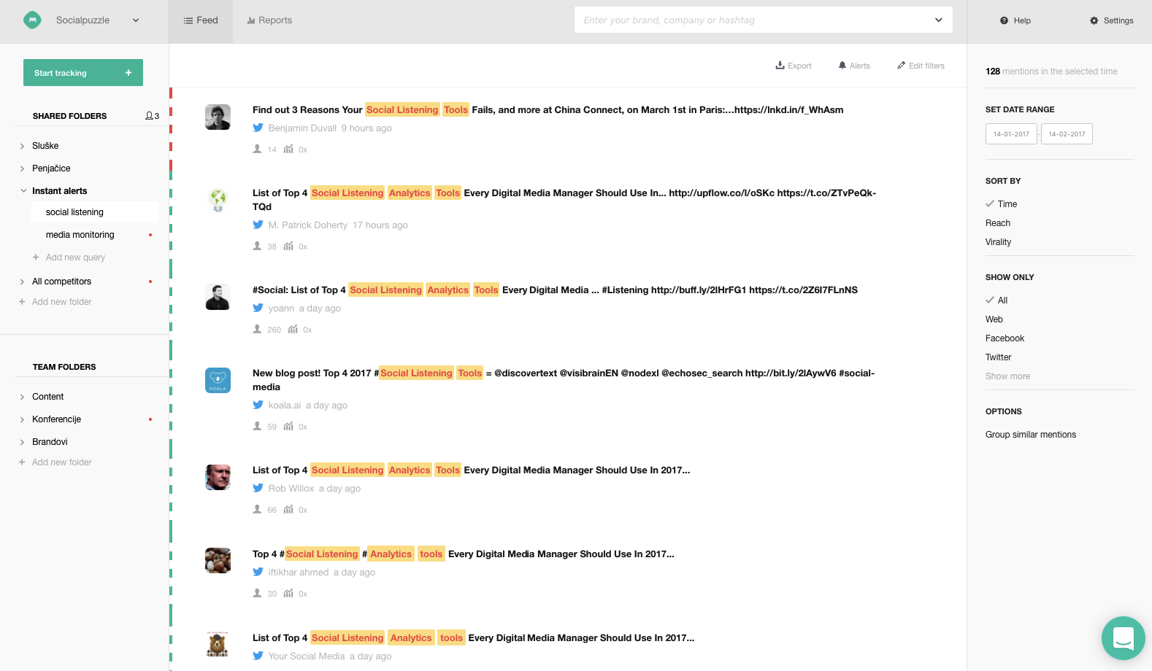Open the start date 14-01-2017 field
The image size is (1152, 671).
point(1011,134)
